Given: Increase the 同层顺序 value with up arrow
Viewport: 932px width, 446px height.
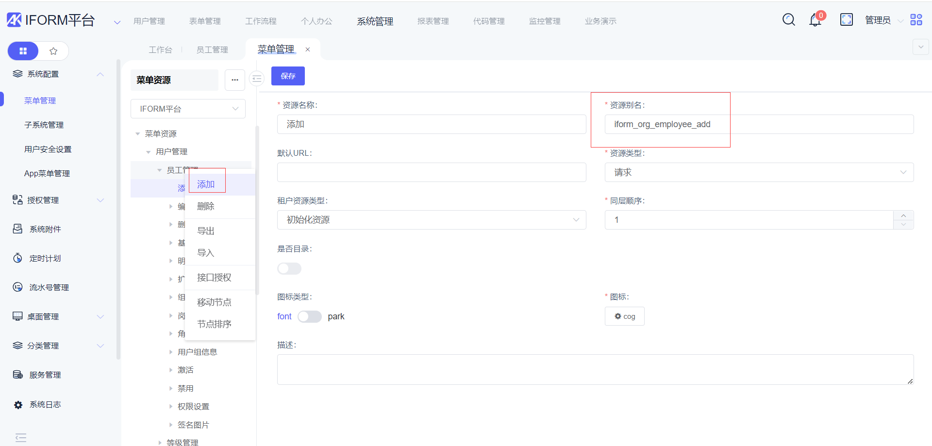Looking at the screenshot, I should pyautogui.click(x=903, y=215).
